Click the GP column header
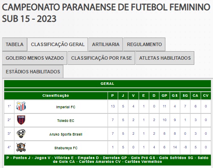 [x=165, y=96]
